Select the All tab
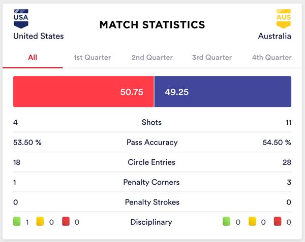This screenshot has width=305, height=242. pos(33,57)
